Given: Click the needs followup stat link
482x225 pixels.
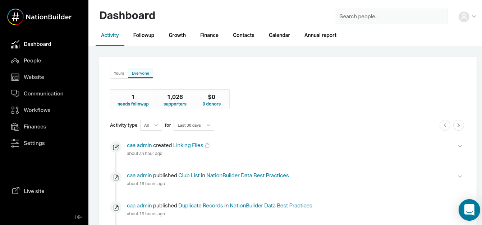Looking at the screenshot, I should coord(133,104).
